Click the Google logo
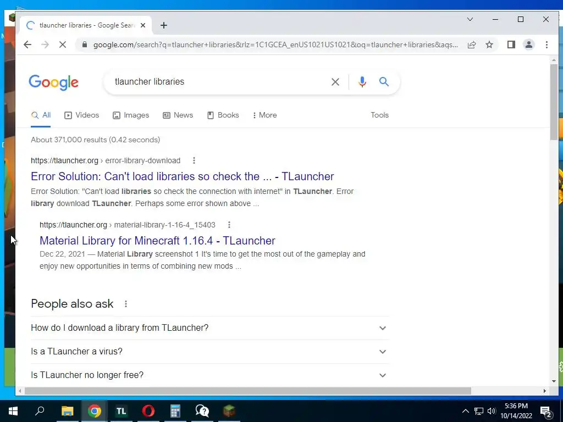Image resolution: width=563 pixels, height=422 pixels. tap(53, 82)
